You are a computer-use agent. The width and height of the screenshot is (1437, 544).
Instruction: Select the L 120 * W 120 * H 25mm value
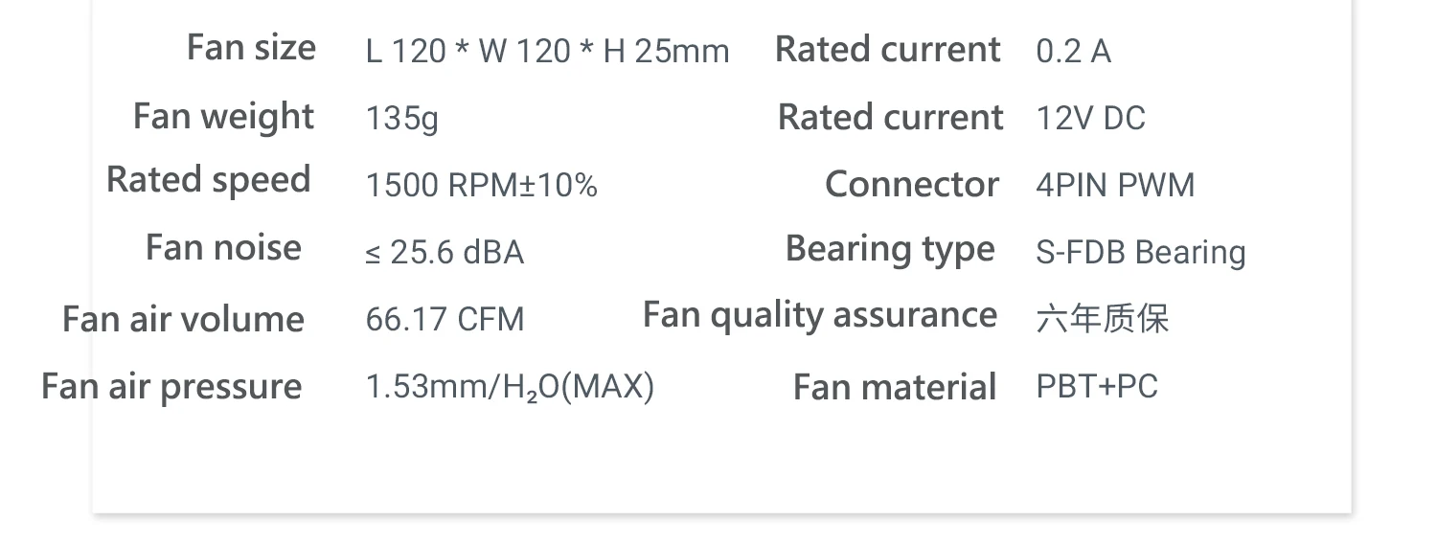547,51
